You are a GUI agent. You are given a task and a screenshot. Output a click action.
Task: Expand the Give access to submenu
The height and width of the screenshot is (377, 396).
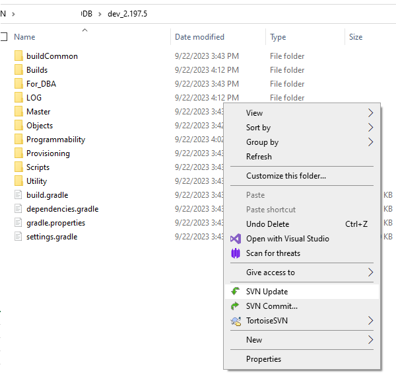pos(370,272)
